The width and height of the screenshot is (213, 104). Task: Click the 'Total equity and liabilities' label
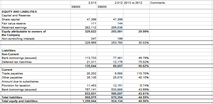click(36, 101)
